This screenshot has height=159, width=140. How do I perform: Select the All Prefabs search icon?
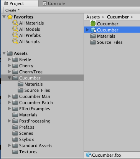coord(15,35)
